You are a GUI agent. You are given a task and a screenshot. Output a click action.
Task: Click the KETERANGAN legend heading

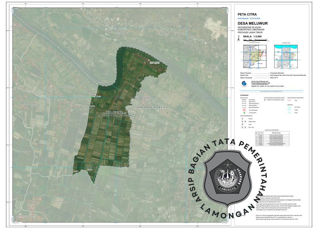(244, 95)
